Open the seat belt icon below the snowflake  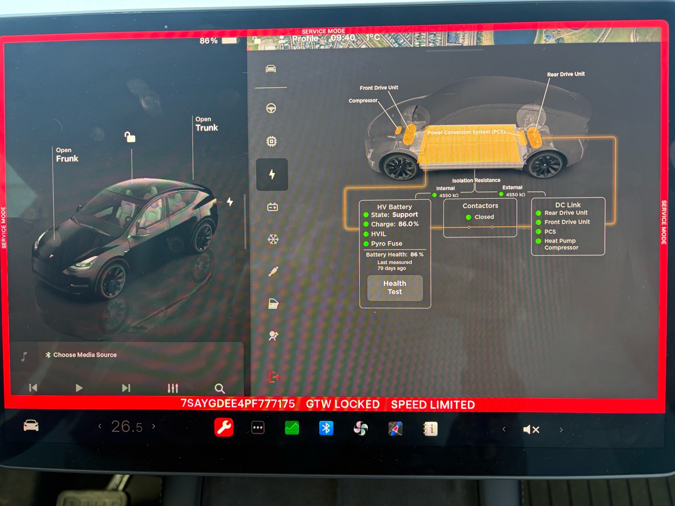(273, 271)
